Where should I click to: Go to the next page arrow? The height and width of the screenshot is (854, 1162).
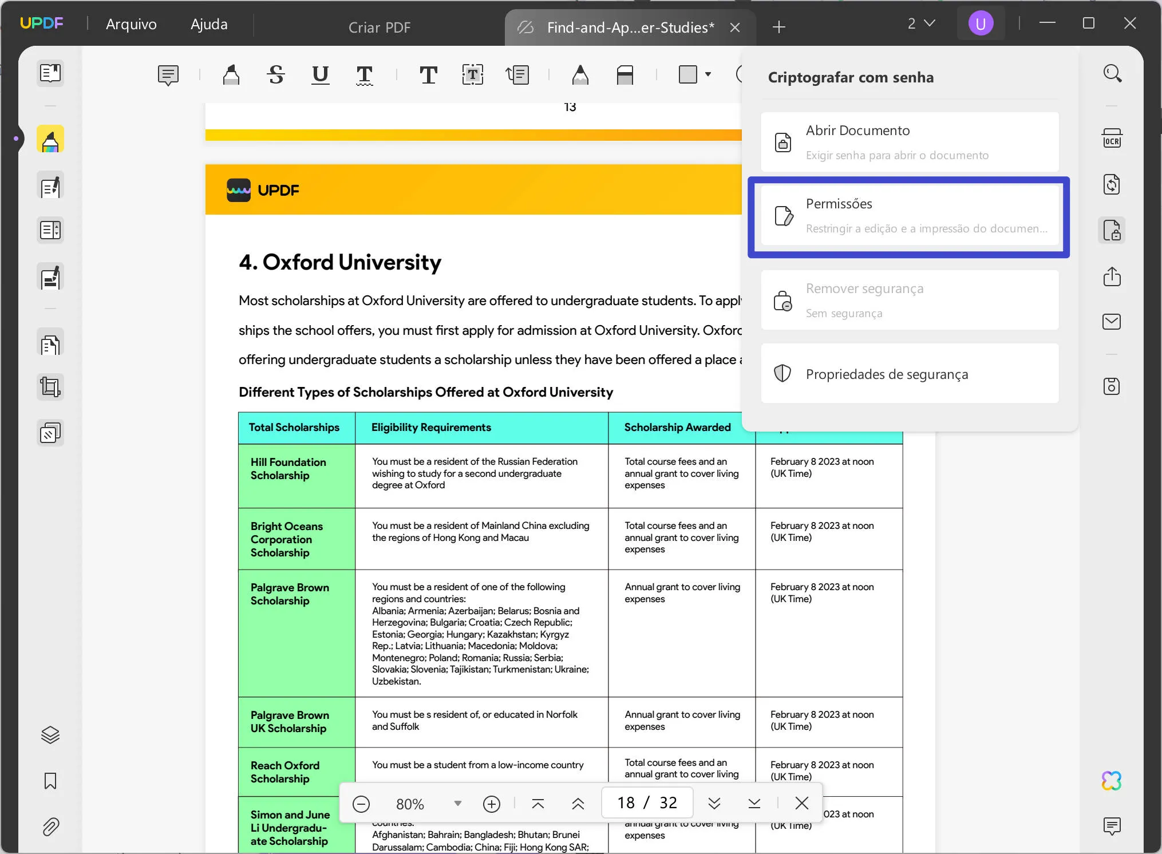[714, 804]
